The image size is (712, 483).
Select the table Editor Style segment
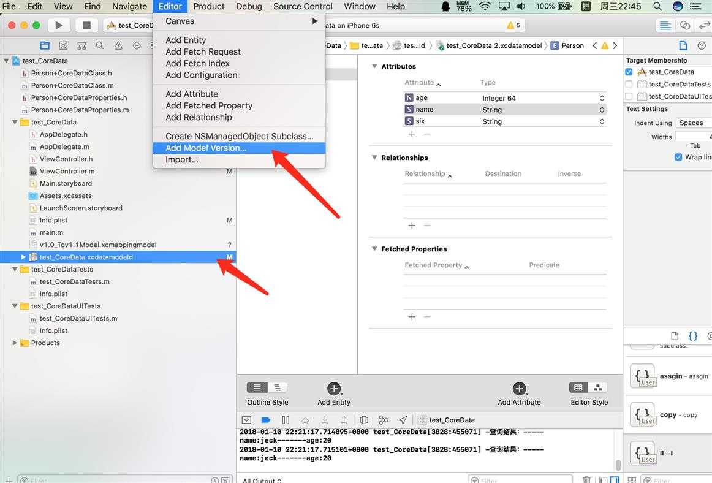pos(578,387)
